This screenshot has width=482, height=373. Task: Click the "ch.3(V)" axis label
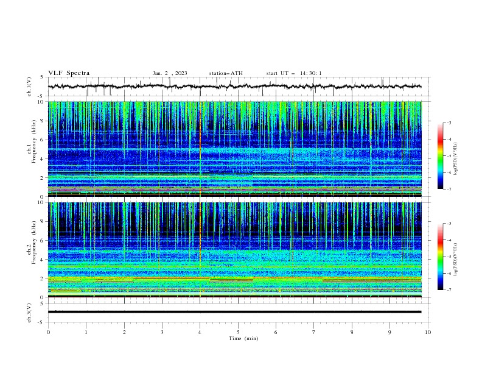pos(29,313)
